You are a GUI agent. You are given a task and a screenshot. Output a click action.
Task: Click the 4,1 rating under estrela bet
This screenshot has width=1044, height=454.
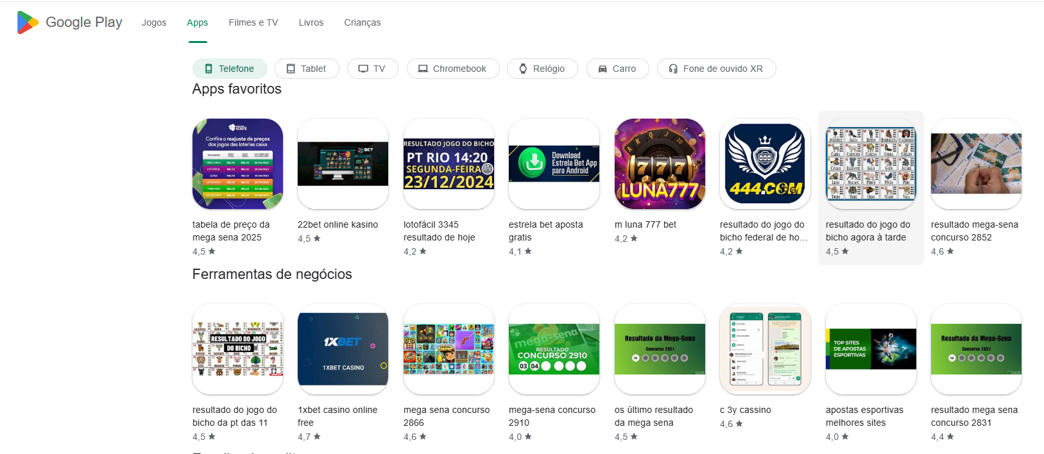point(520,251)
